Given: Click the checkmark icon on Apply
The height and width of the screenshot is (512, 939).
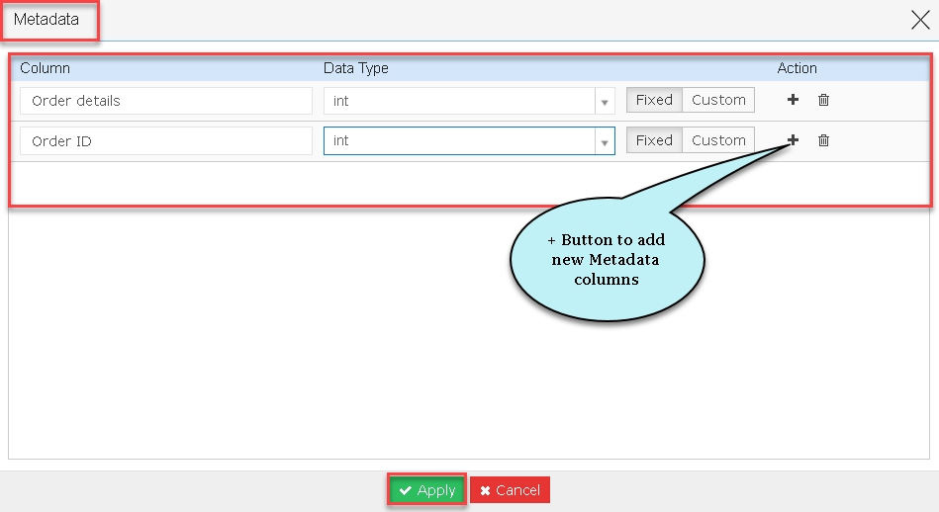Looking at the screenshot, I should pos(406,490).
